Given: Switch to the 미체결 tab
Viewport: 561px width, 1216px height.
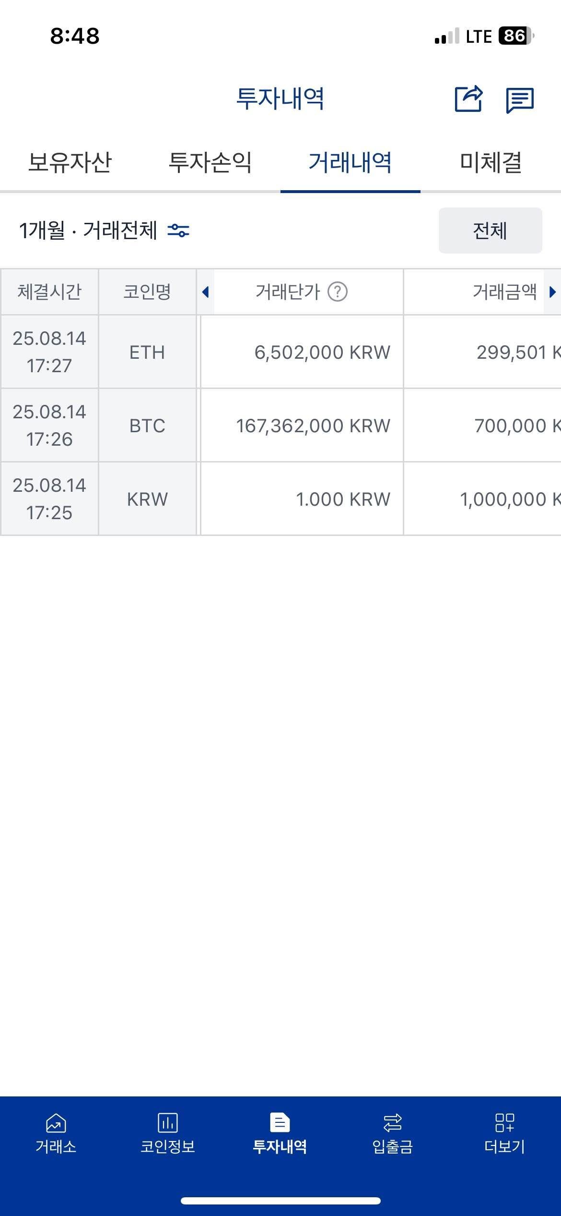Looking at the screenshot, I should [x=491, y=162].
